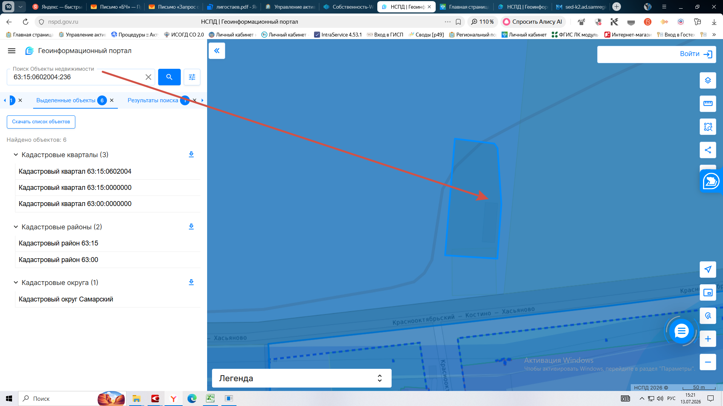Click the Windows taskbar Поиск search box
This screenshot has width=723, height=406.
72,398
